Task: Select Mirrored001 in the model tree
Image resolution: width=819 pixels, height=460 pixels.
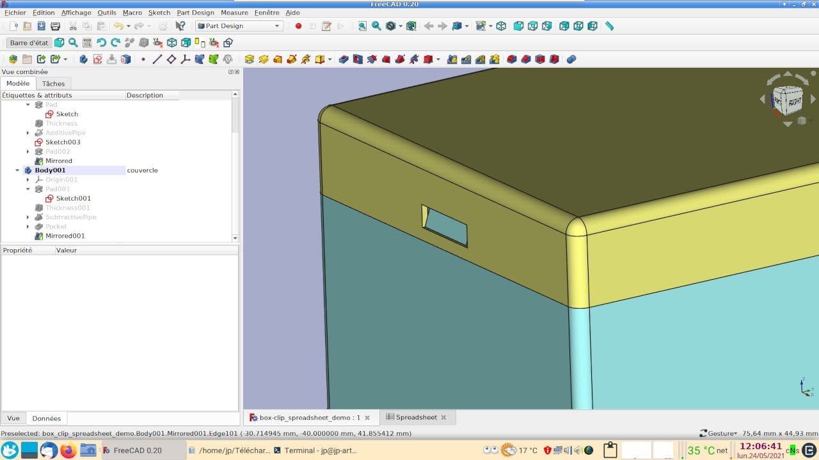Action: point(65,236)
